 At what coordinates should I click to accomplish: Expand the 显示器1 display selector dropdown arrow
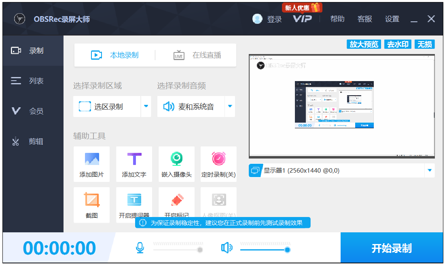[x=430, y=170]
